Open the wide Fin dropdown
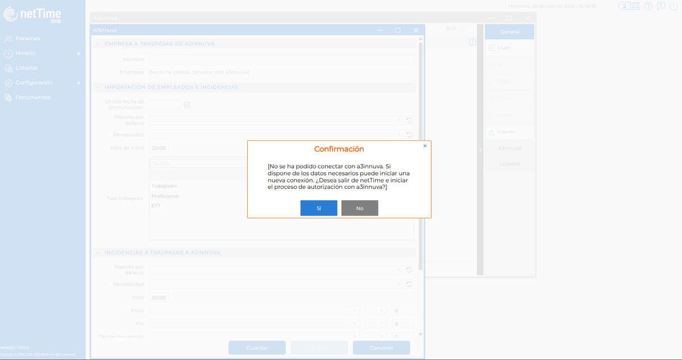Image resolution: width=682 pixels, height=360 pixels. pos(255,324)
